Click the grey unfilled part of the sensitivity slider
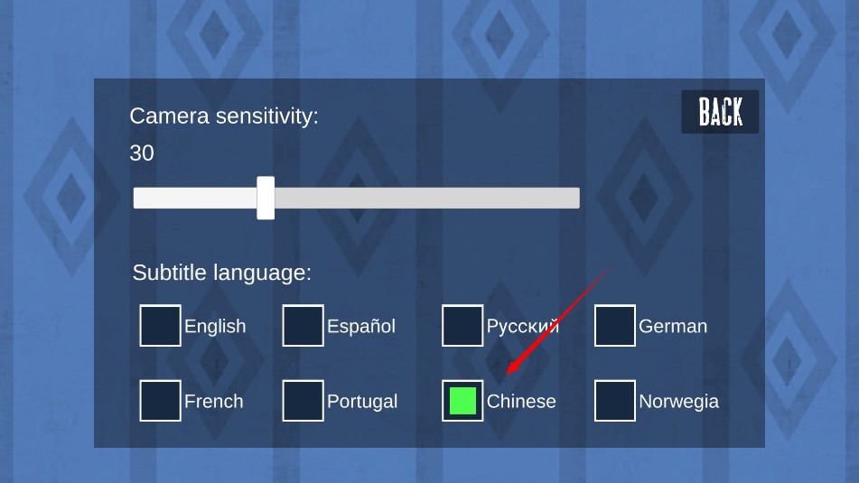 pos(426,198)
